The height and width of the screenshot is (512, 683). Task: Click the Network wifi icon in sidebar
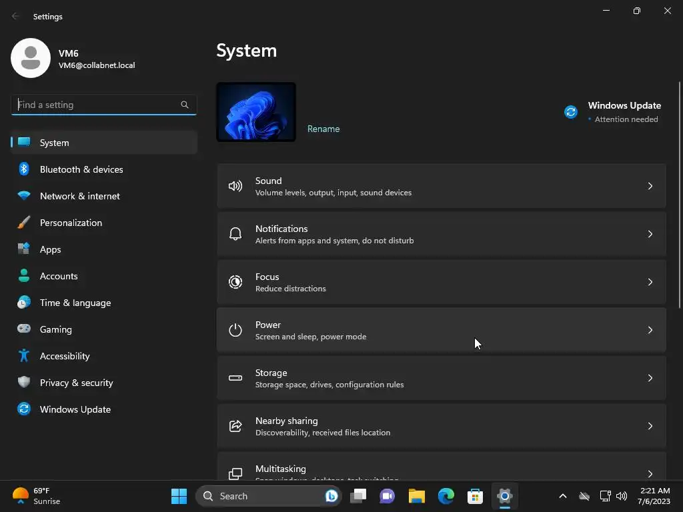(x=24, y=195)
